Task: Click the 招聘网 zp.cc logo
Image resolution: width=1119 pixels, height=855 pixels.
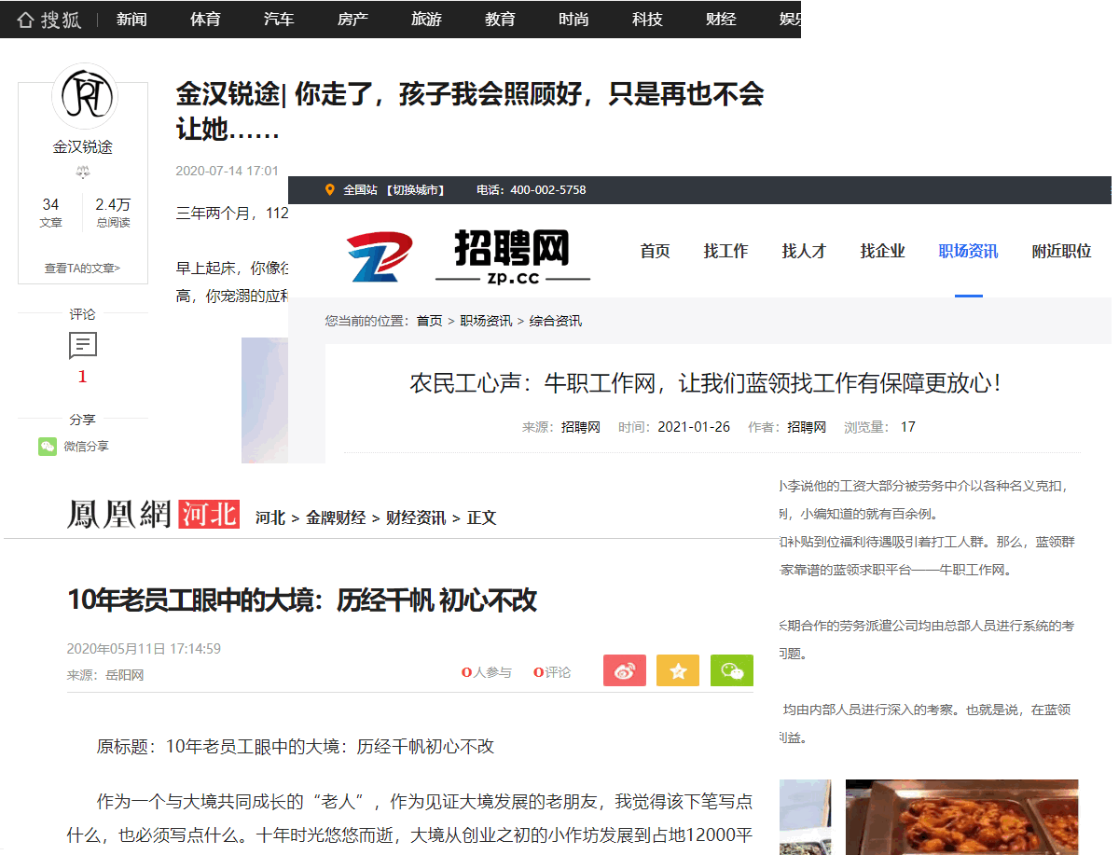Action: click(470, 255)
